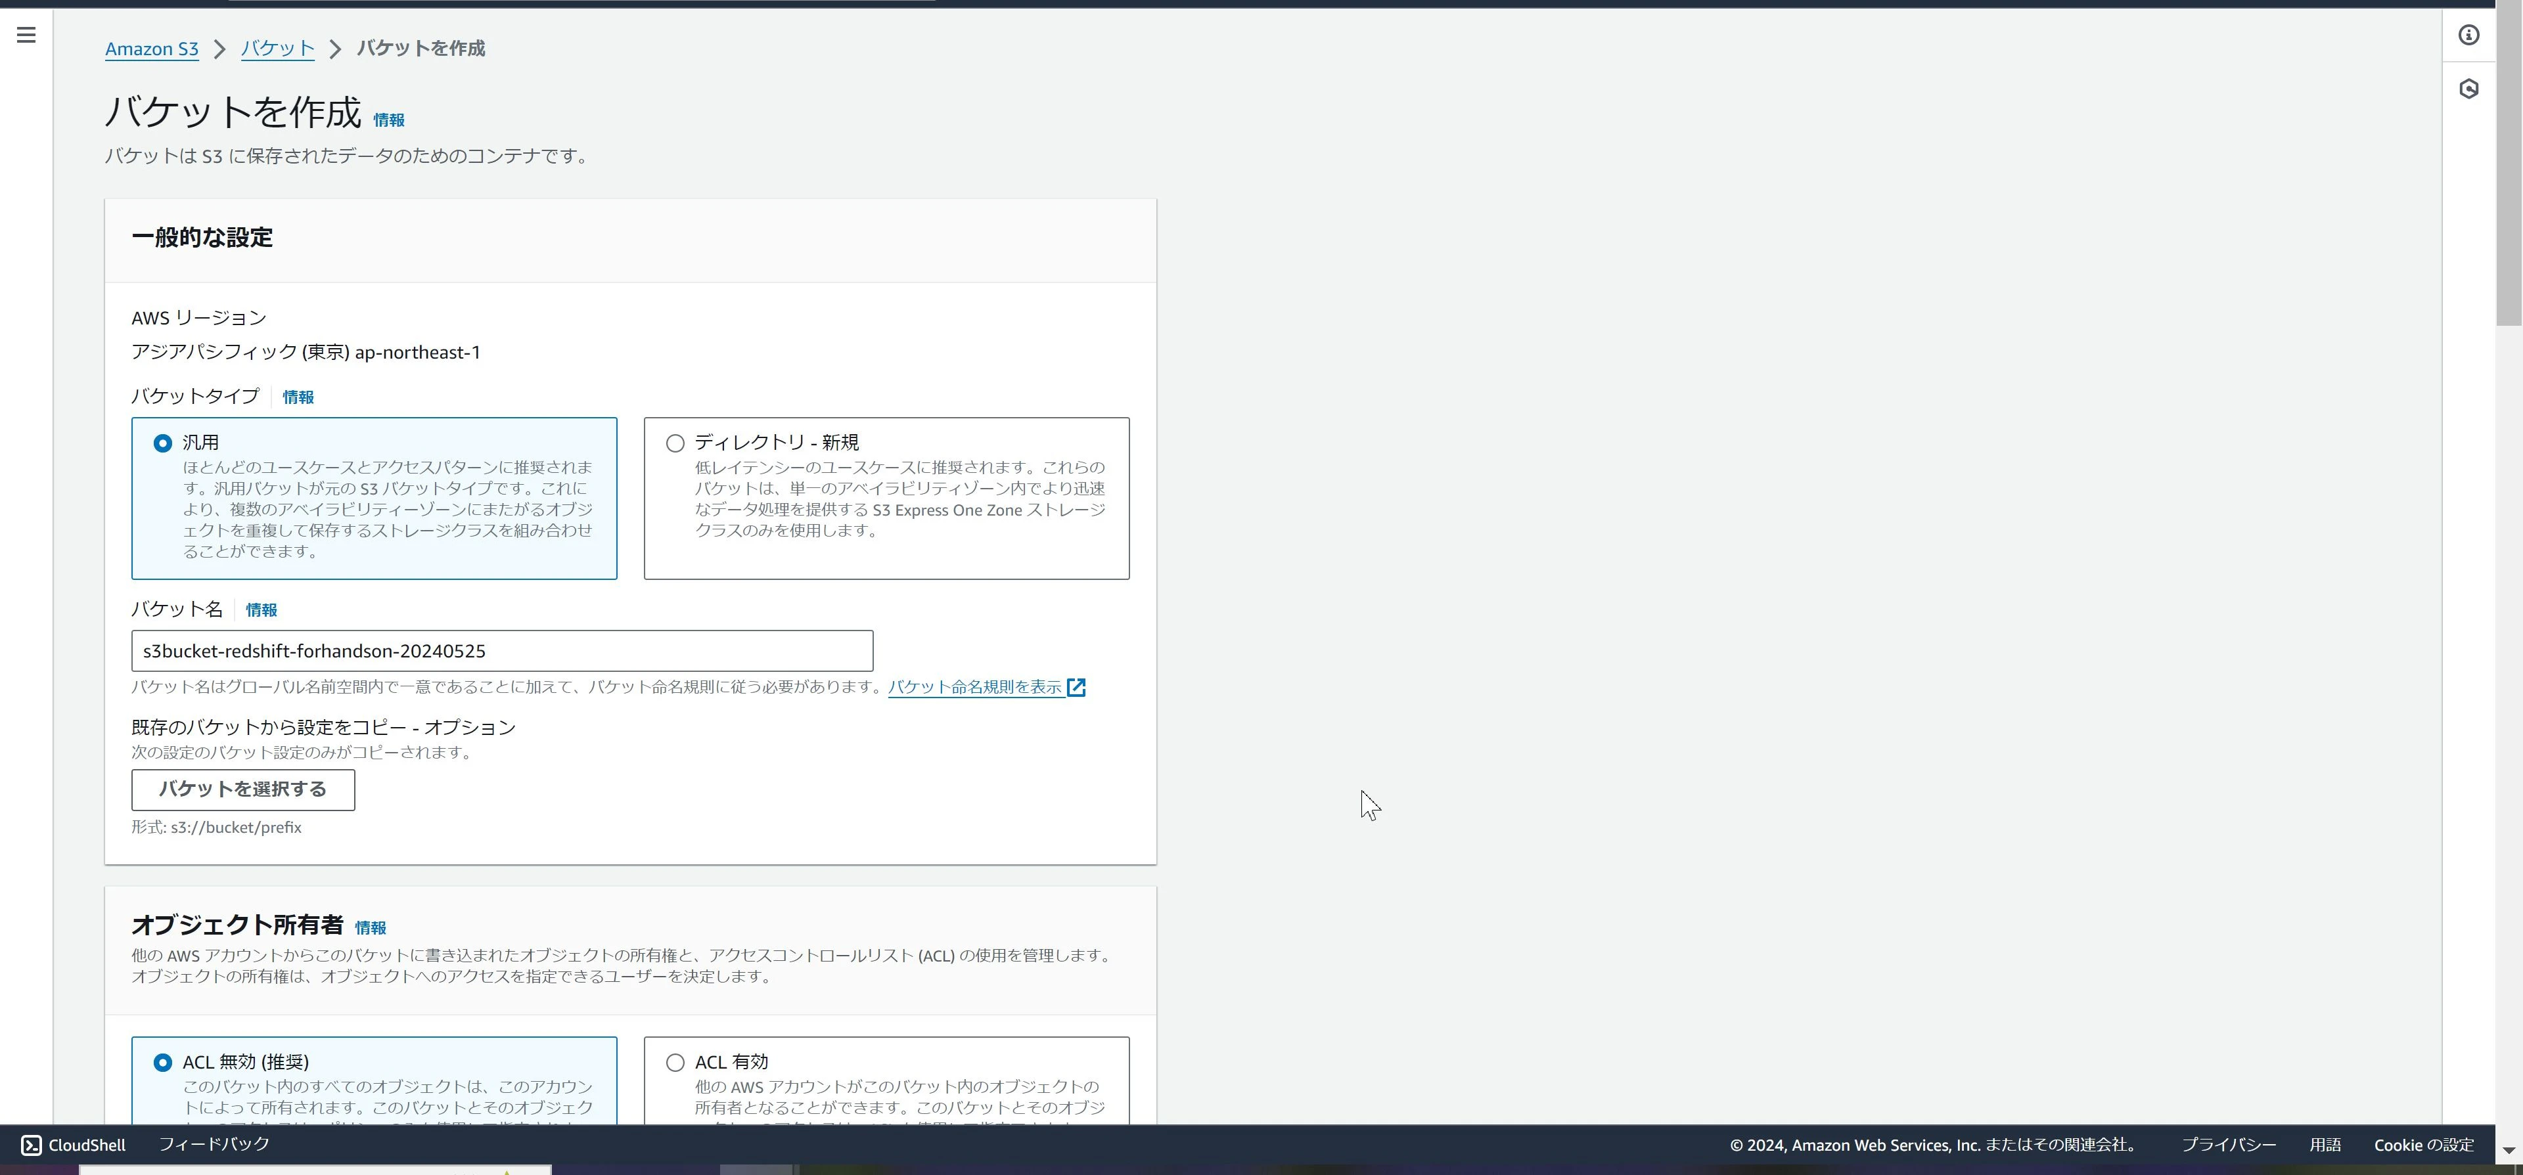This screenshot has height=1175, width=2523.
Task: Click the ap-northeast-1 region text
Action: (417, 353)
